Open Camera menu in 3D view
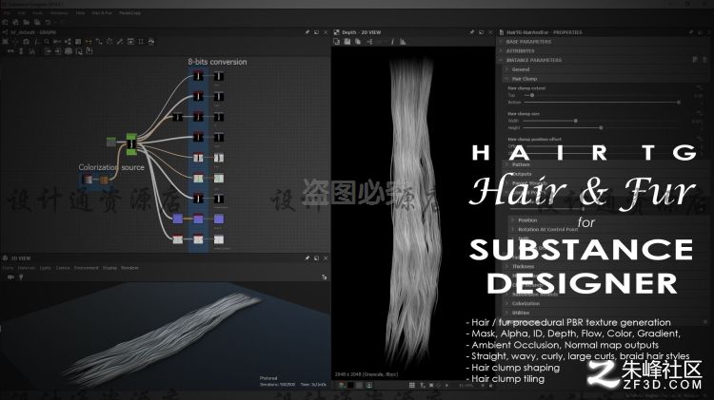Image resolution: width=714 pixels, height=400 pixels. pyautogui.click(x=63, y=268)
